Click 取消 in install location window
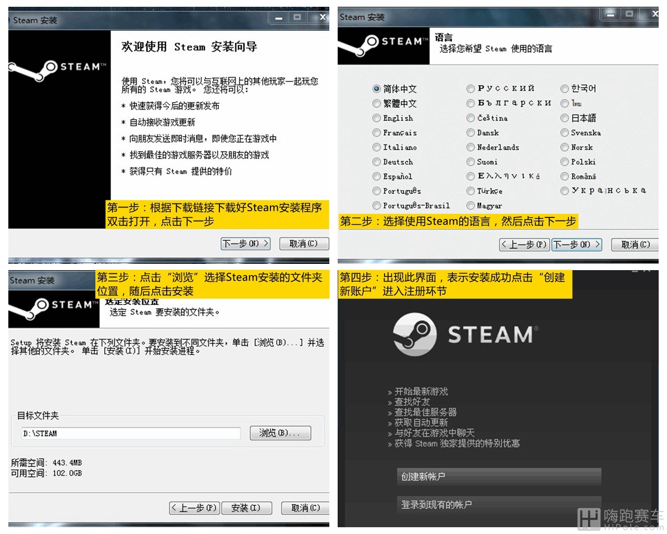The width and height of the screenshot is (667, 534). (x=305, y=508)
